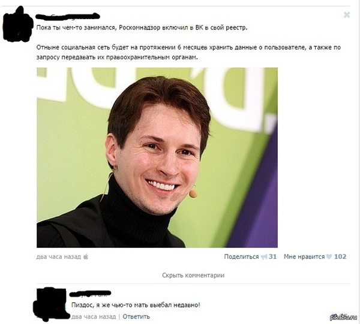This screenshot has height=324, width=360.
Task: Click the Поделиться link
Action: 241,257
